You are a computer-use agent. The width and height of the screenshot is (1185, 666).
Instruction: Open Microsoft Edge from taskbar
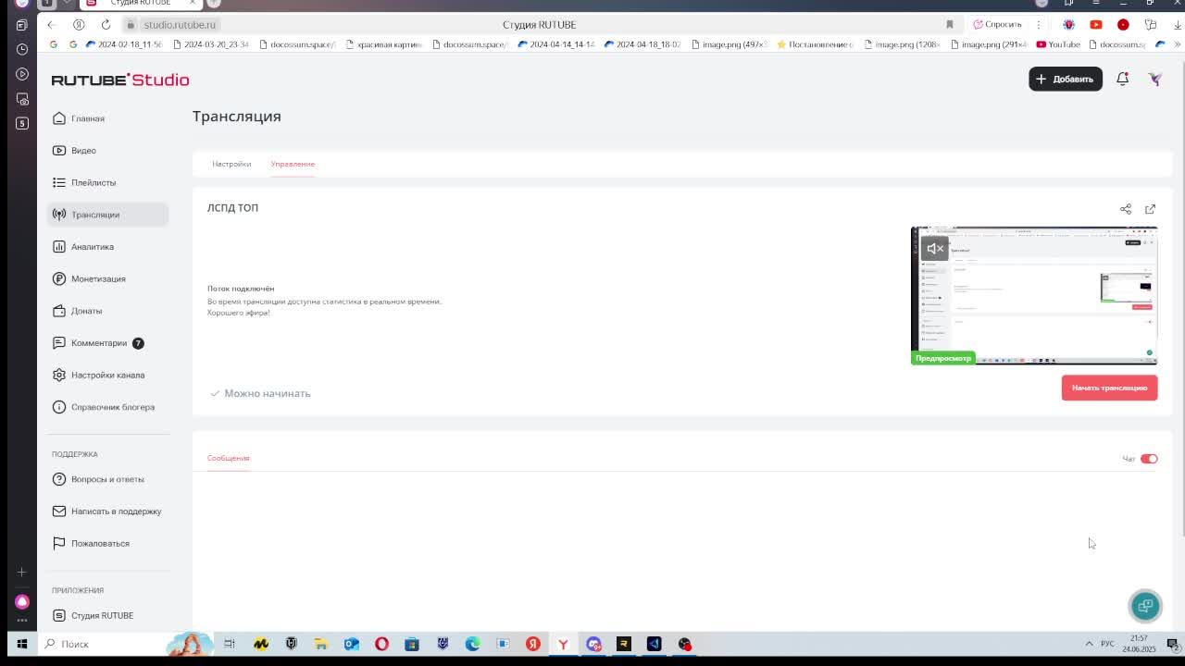click(472, 644)
